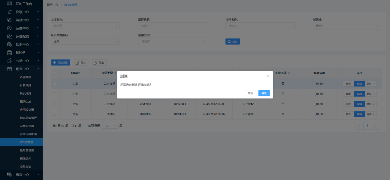The image size is (390, 180).
Task: Tick the checkbox for KPI设备1 row
Action: click(55, 104)
